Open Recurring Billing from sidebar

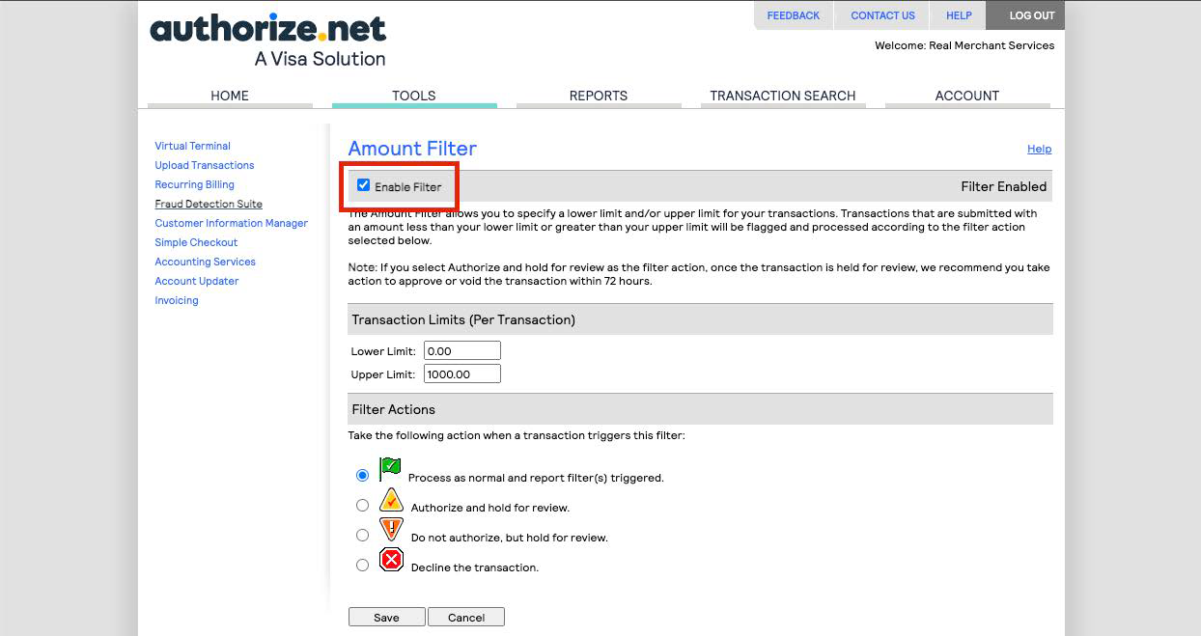coord(194,184)
